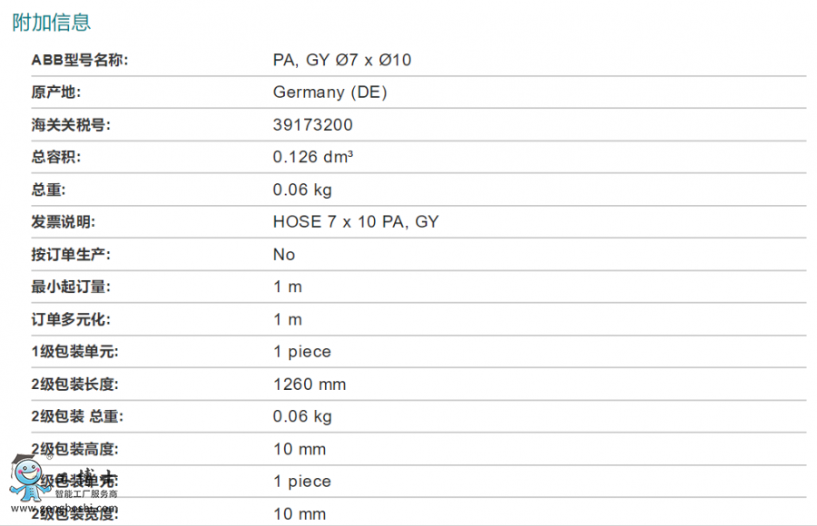817x526 pixels.
Task: Click customs tariff number 39173200
Action: (x=312, y=125)
